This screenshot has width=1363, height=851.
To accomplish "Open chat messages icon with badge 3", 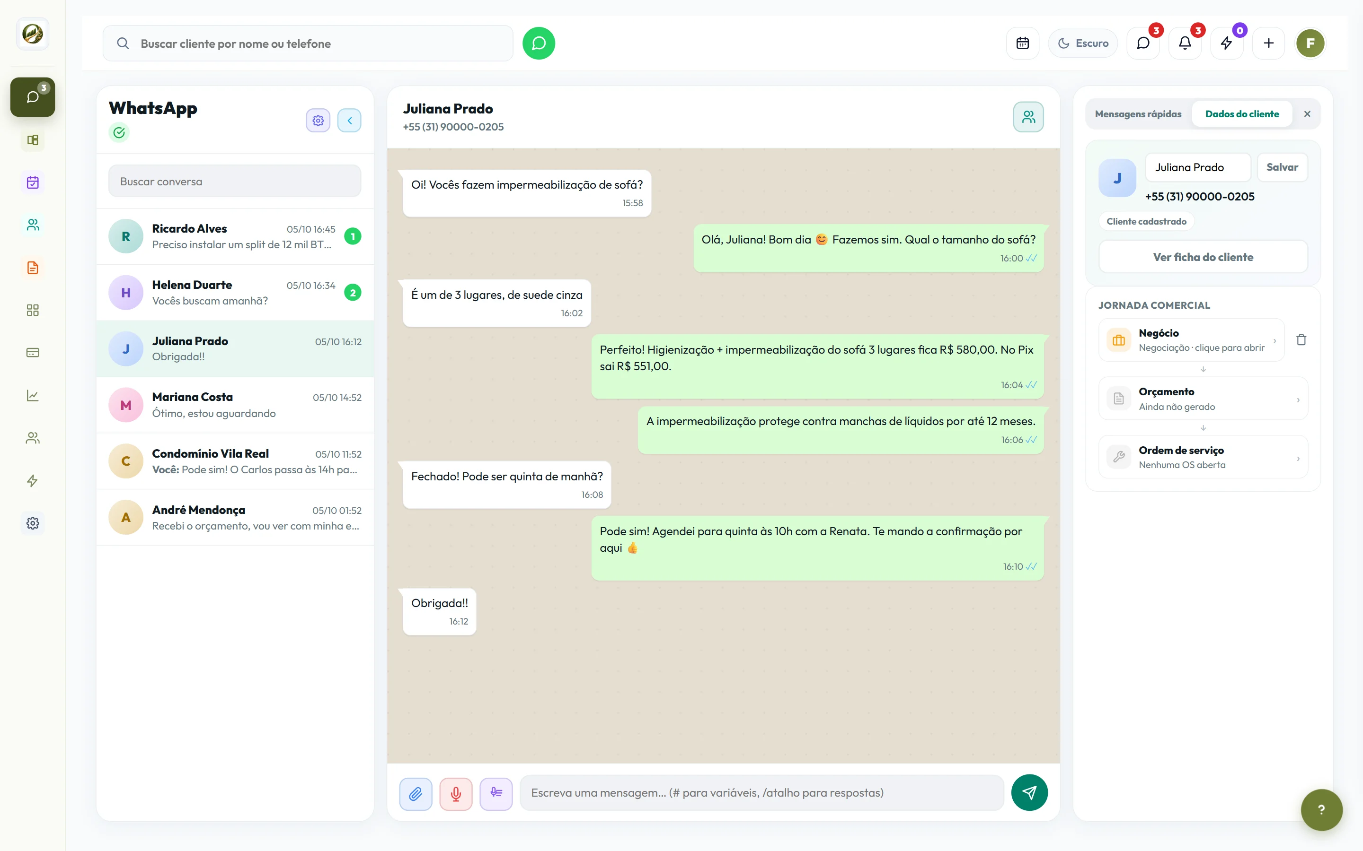I will pos(1143,43).
